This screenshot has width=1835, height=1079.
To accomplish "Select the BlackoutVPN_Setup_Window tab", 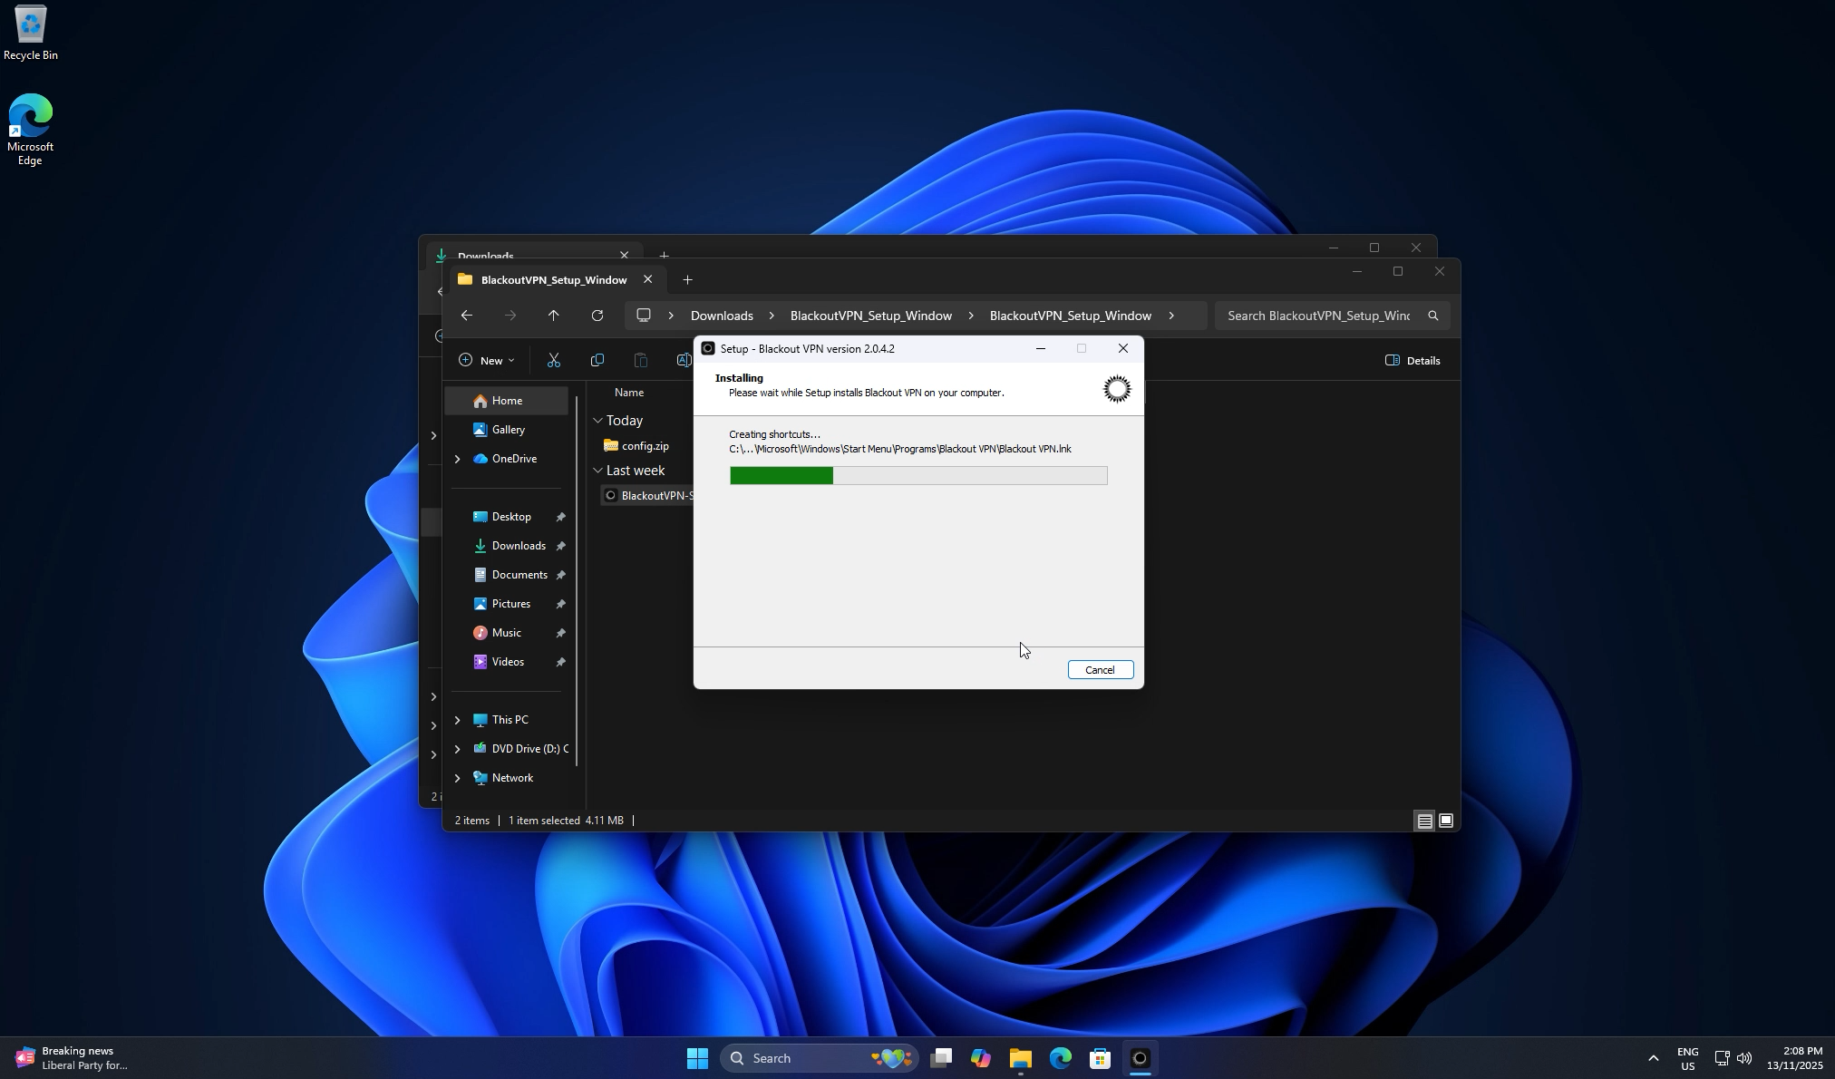I will (x=553, y=279).
